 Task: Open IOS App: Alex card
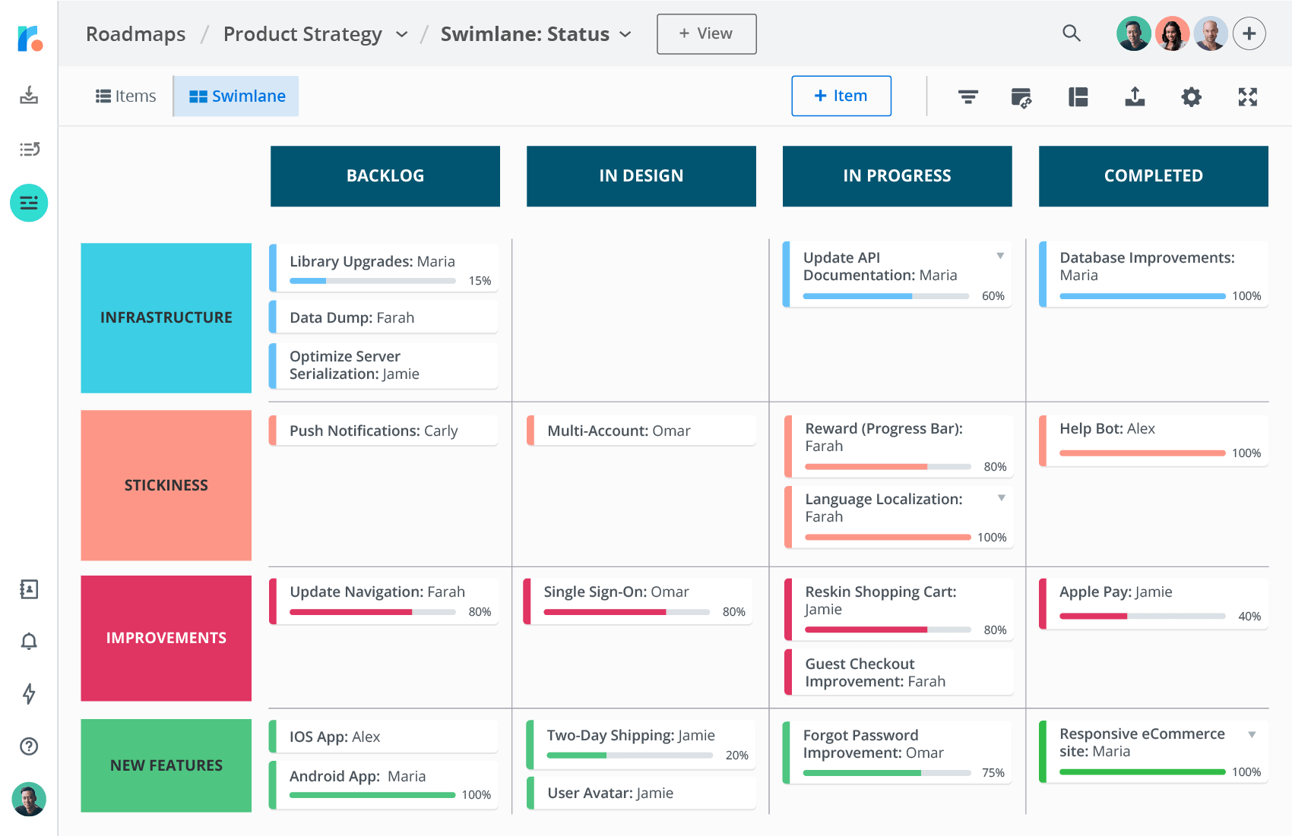click(384, 737)
